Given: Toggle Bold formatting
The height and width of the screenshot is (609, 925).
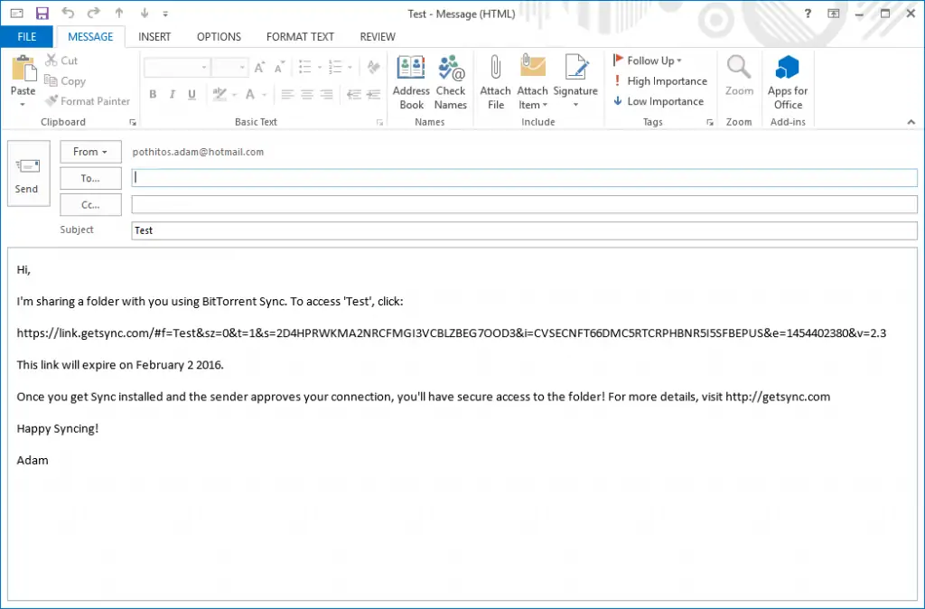Looking at the screenshot, I should click(x=153, y=94).
